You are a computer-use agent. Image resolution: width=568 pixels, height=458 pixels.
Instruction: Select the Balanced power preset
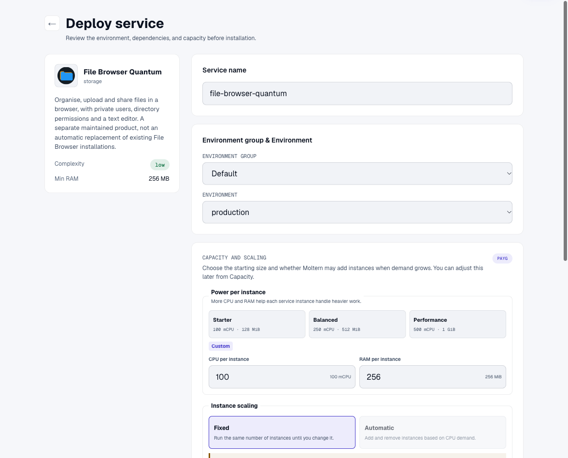point(357,324)
